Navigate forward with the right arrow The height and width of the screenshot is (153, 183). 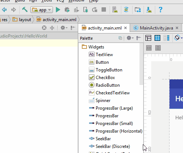(x=14, y=10)
